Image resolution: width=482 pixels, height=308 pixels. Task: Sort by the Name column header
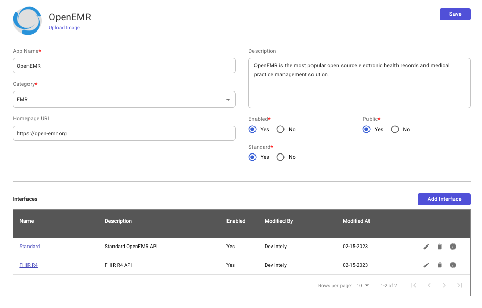pyautogui.click(x=27, y=221)
